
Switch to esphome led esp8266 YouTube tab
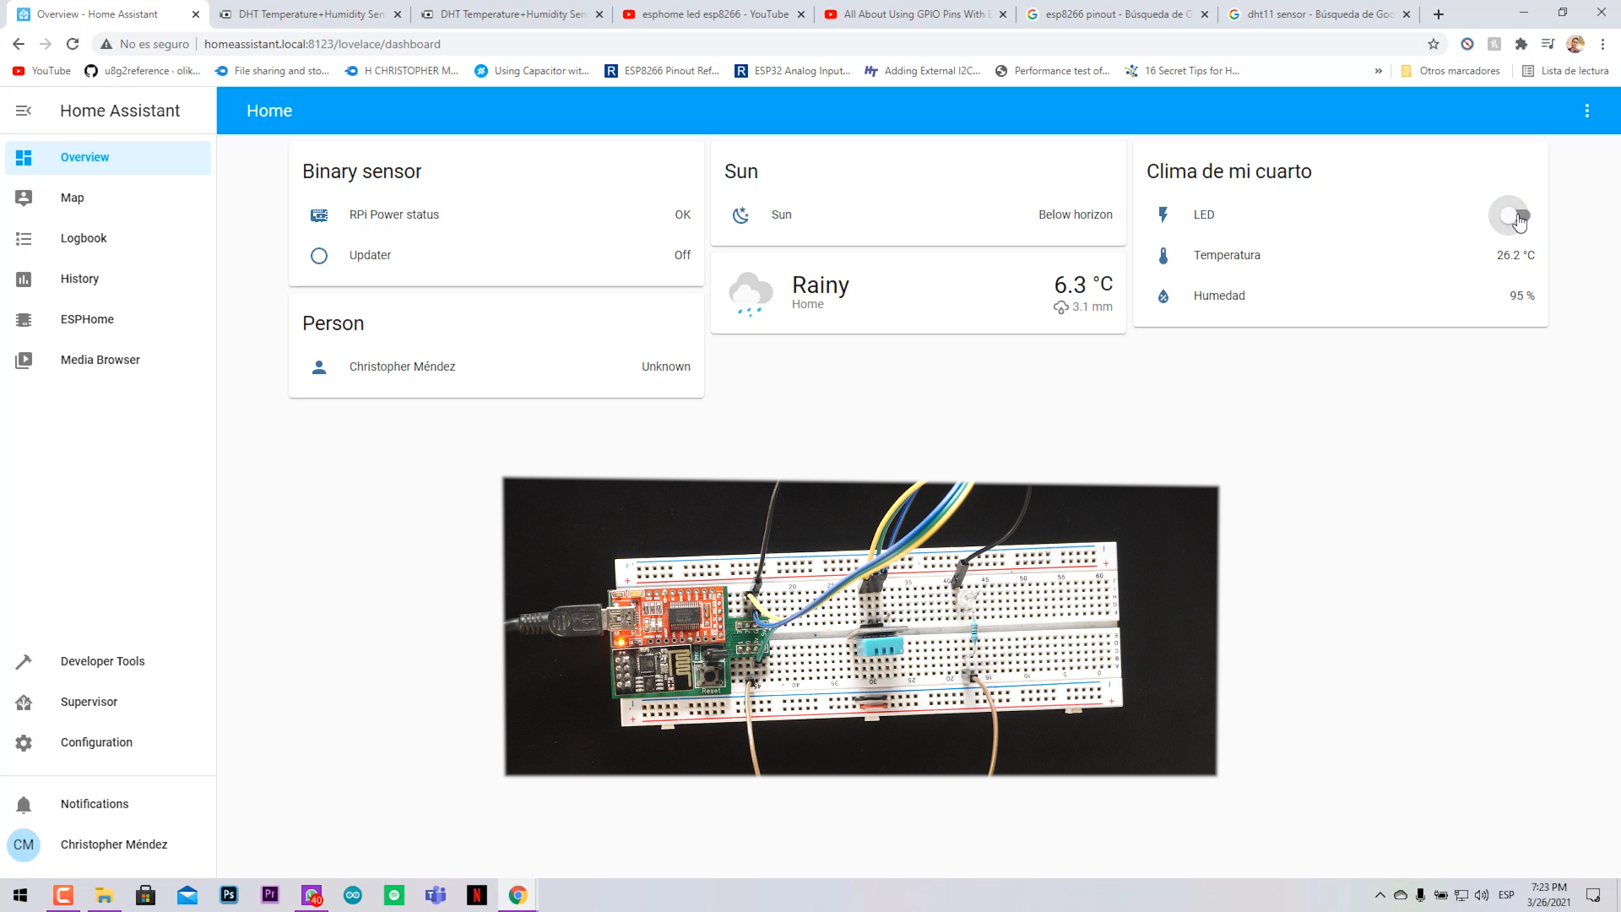tap(714, 14)
